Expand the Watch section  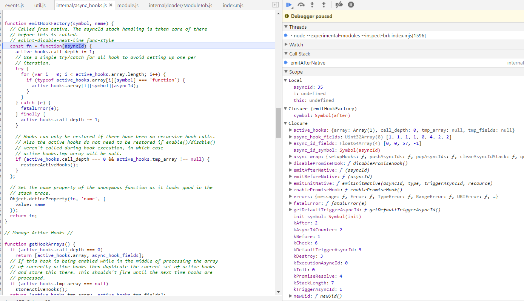point(403,45)
